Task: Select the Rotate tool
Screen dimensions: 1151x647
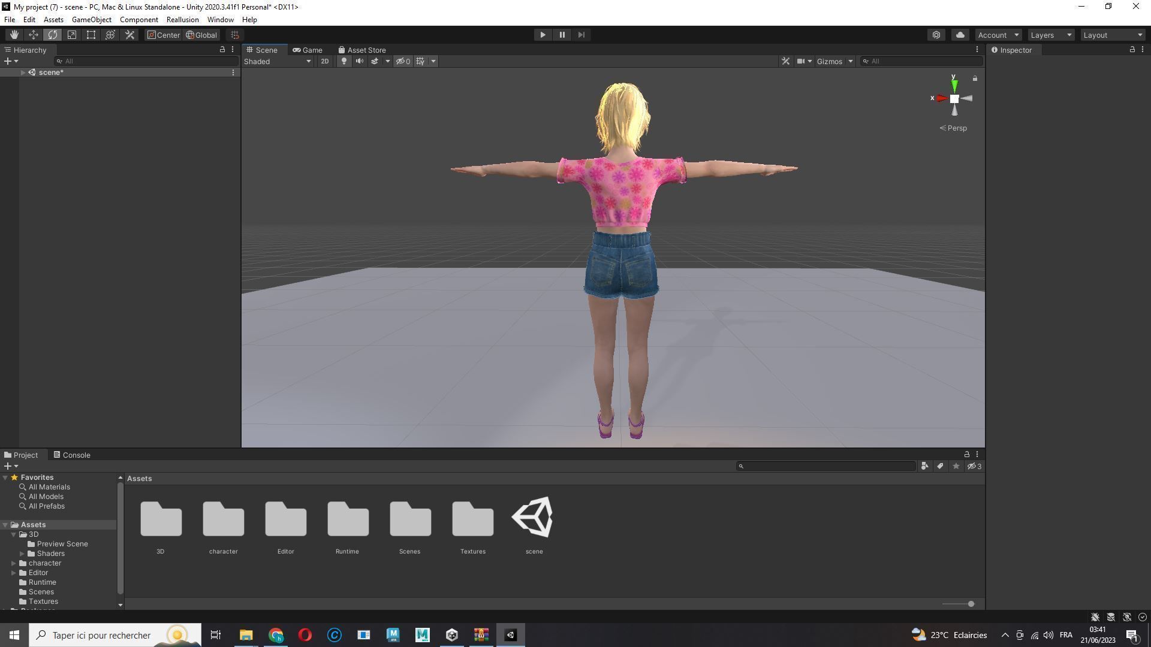Action: click(53, 35)
